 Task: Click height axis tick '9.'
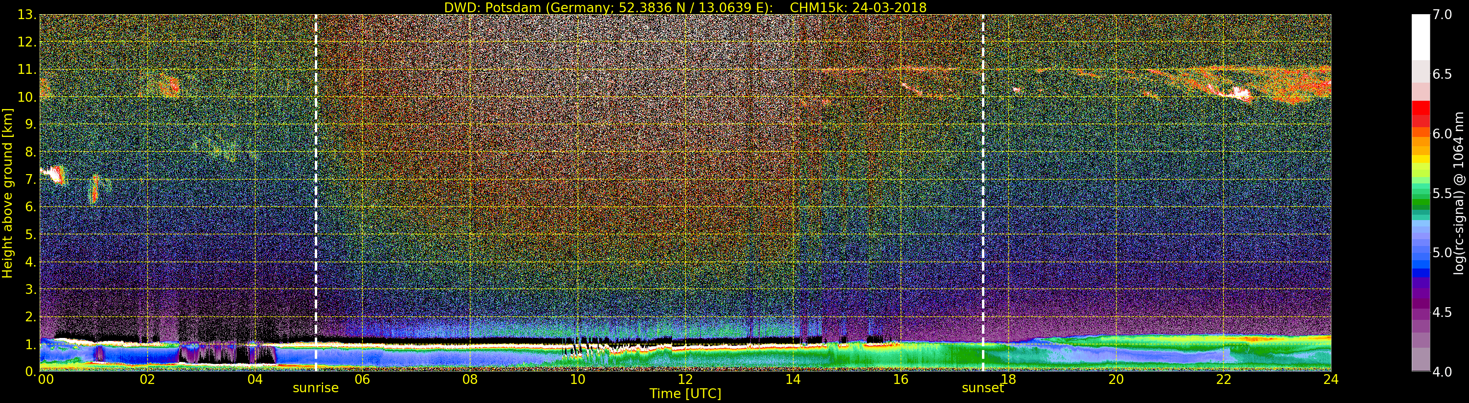point(30,124)
